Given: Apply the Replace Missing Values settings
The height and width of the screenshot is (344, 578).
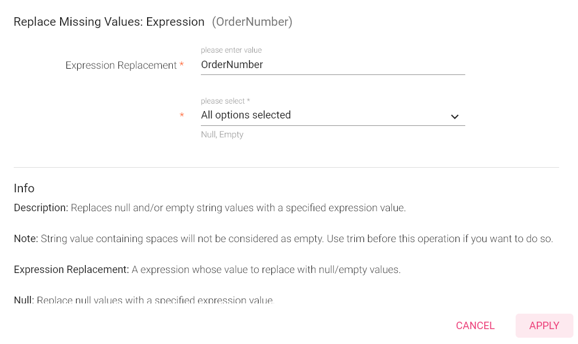Looking at the screenshot, I should point(544,325).
